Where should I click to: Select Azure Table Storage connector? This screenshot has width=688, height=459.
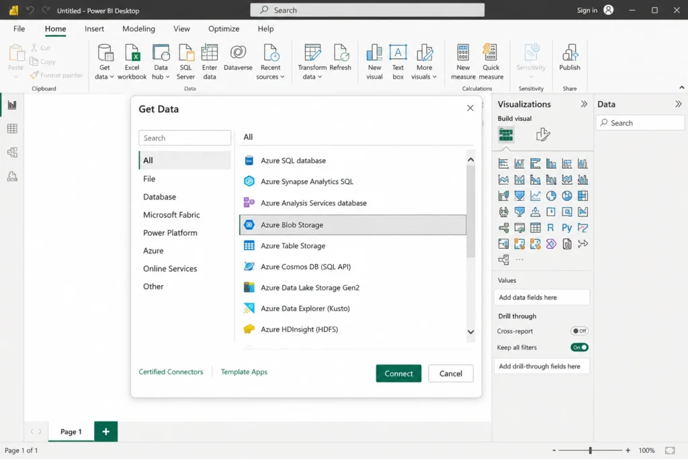coord(353,246)
